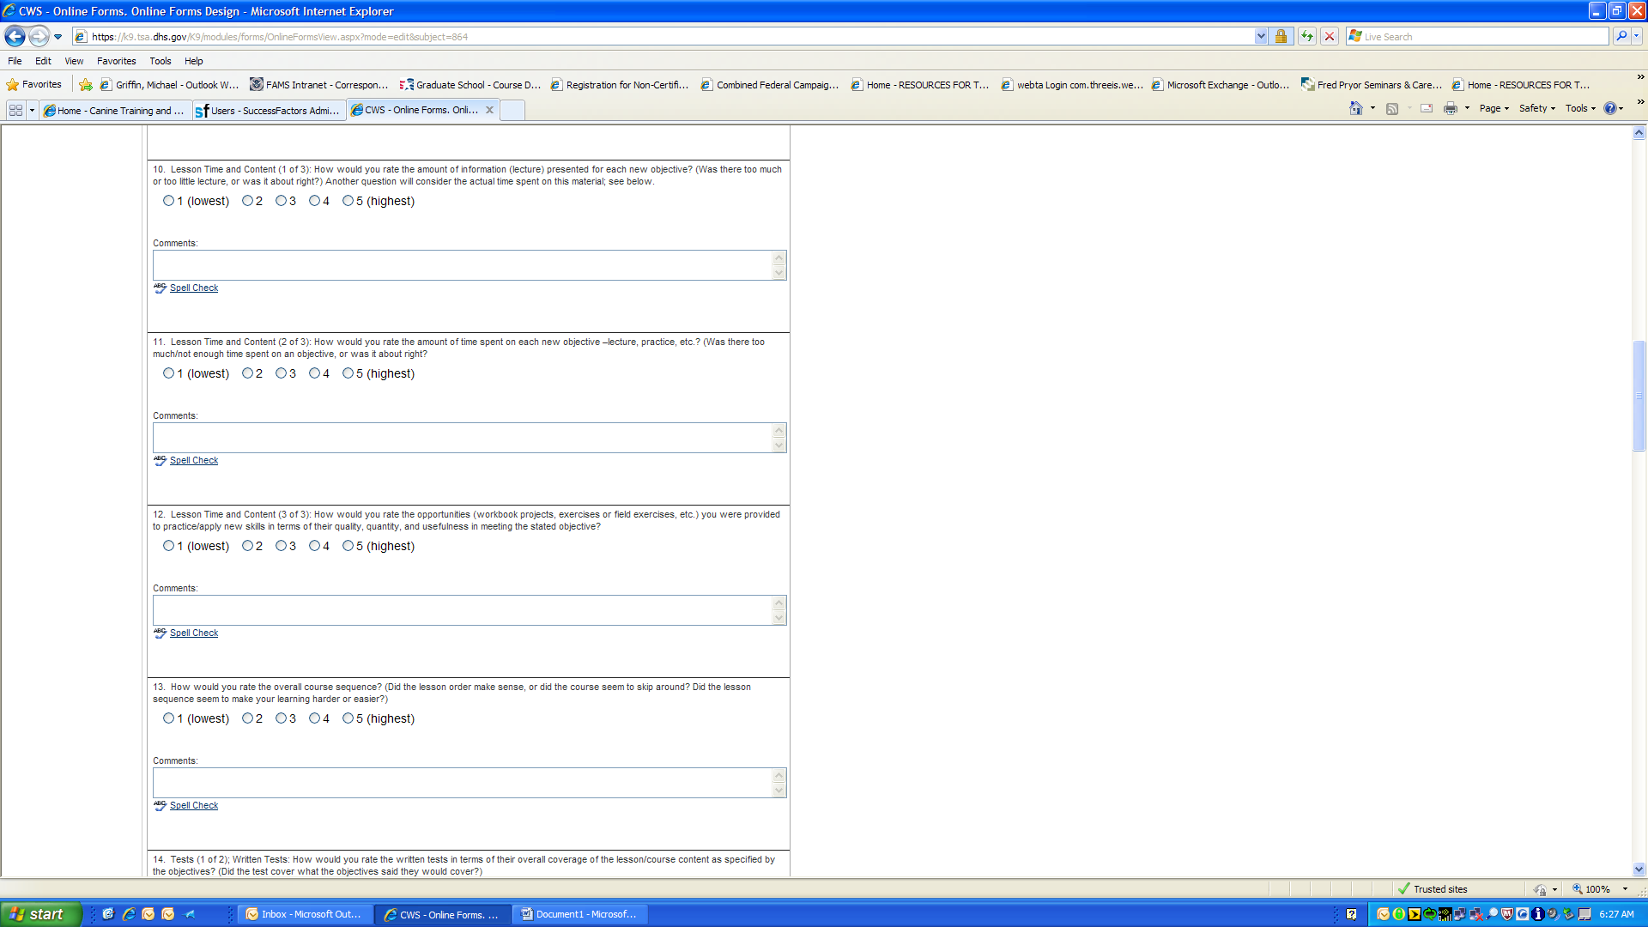Click Spell Check link under question 12

(194, 633)
